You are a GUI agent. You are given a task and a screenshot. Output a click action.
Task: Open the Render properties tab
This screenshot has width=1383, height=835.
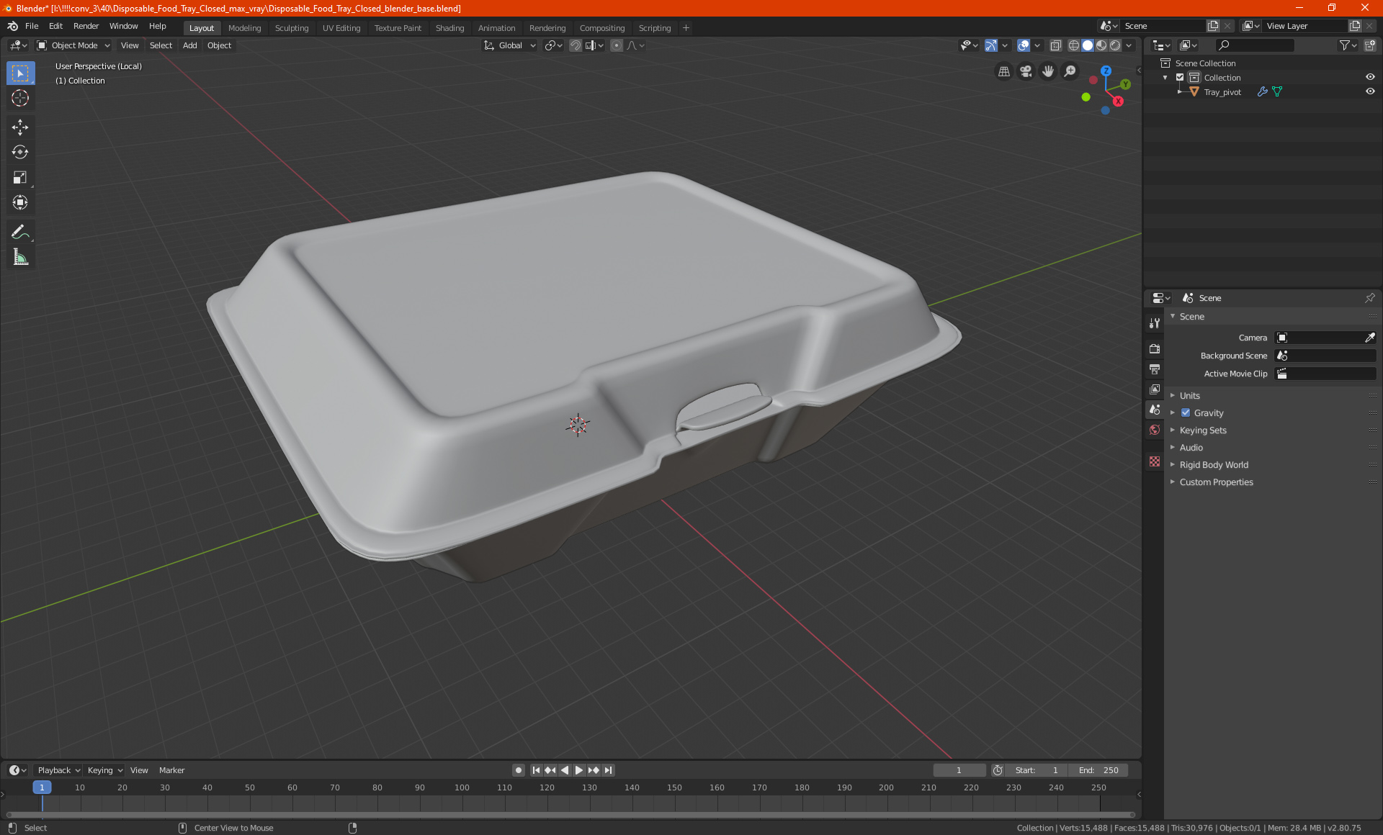tap(1155, 348)
